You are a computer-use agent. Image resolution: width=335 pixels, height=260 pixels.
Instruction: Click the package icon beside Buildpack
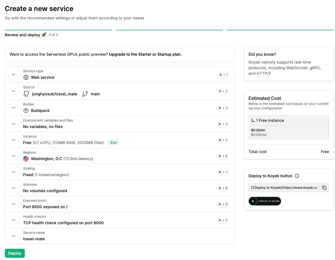click(x=26, y=111)
